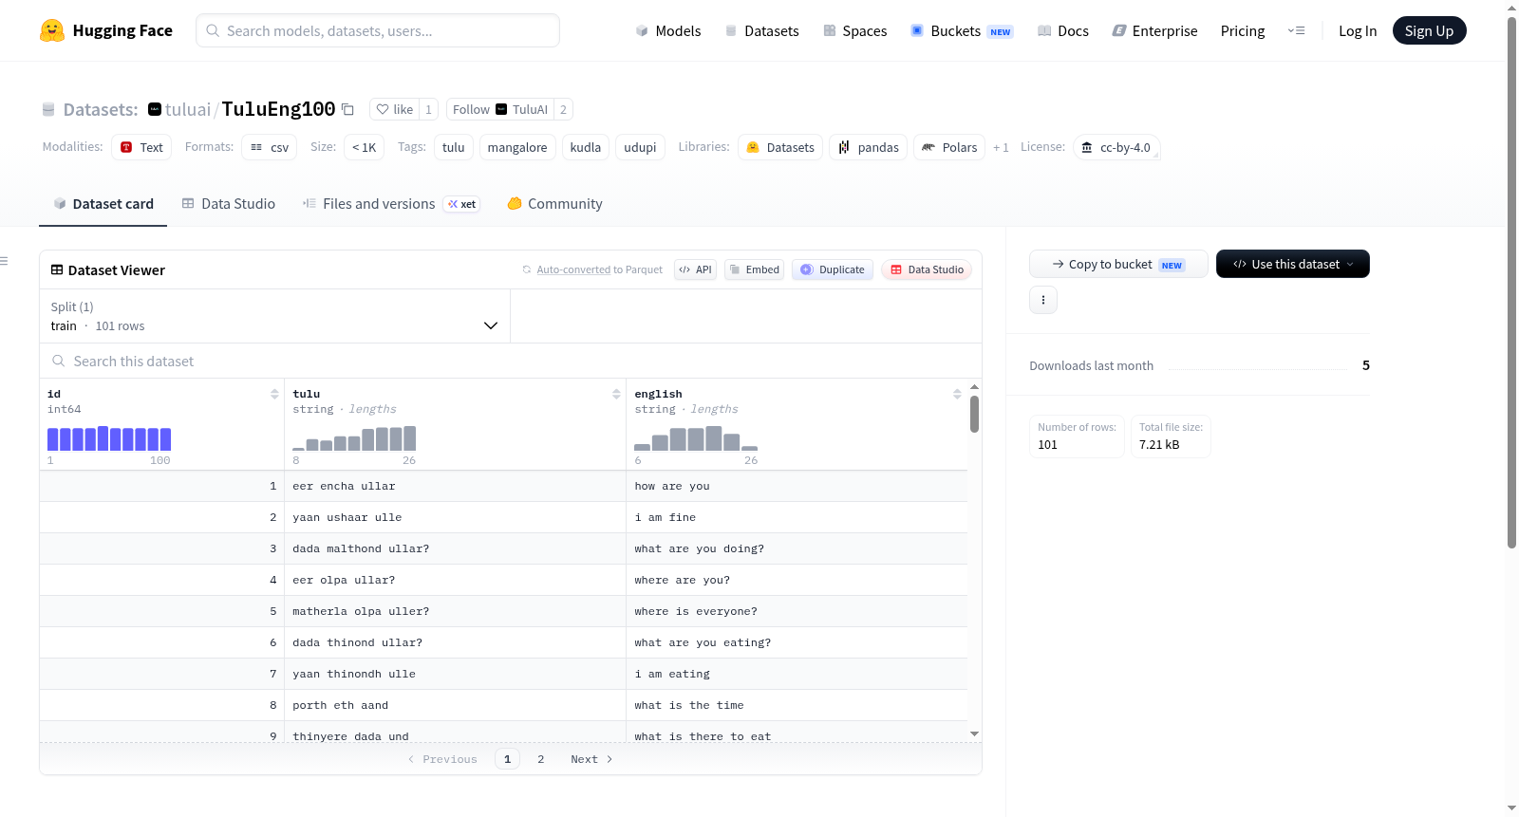
Task: Click the id column histogram
Action: (x=109, y=438)
